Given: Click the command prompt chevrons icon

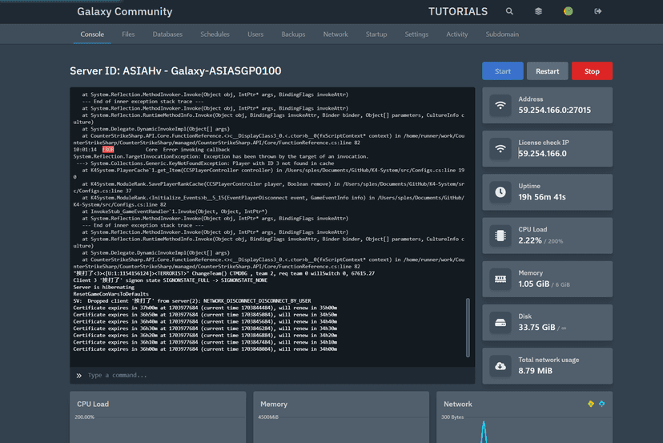Looking at the screenshot, I should tap(78, 375).
